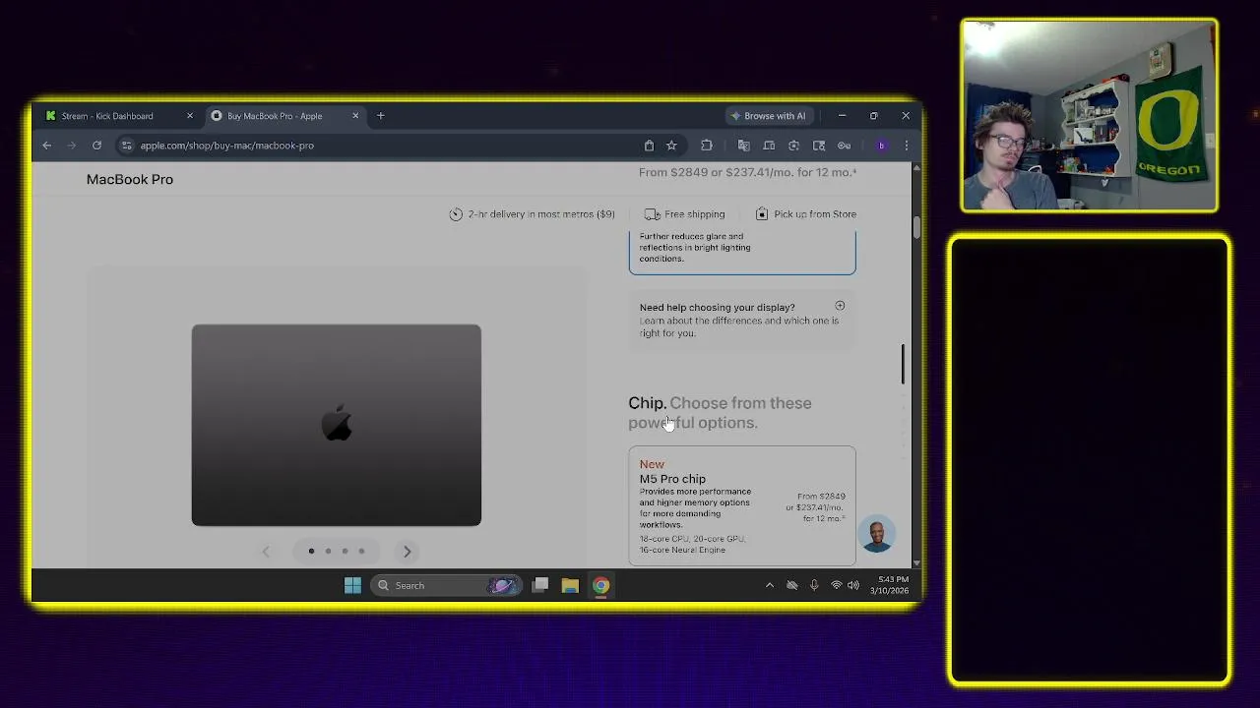
Task: Click the shopping bag icon in address bar
Action: pos(649,146)
